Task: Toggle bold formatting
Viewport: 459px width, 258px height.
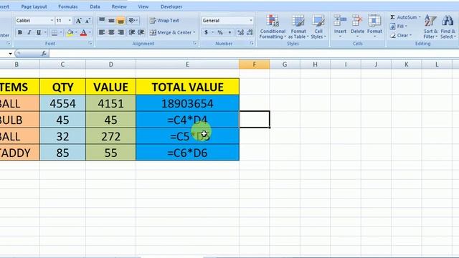Action: [x=20, y=32]
